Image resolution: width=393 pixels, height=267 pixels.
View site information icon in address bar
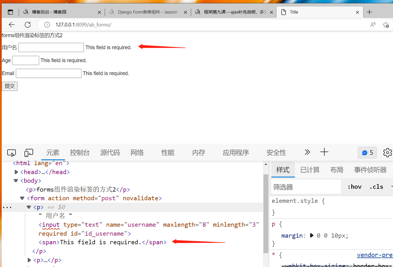pos(47,25)
